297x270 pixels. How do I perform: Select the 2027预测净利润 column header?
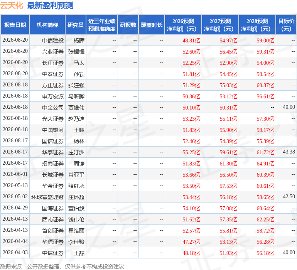pyautogui.click(x=220, y=25)
